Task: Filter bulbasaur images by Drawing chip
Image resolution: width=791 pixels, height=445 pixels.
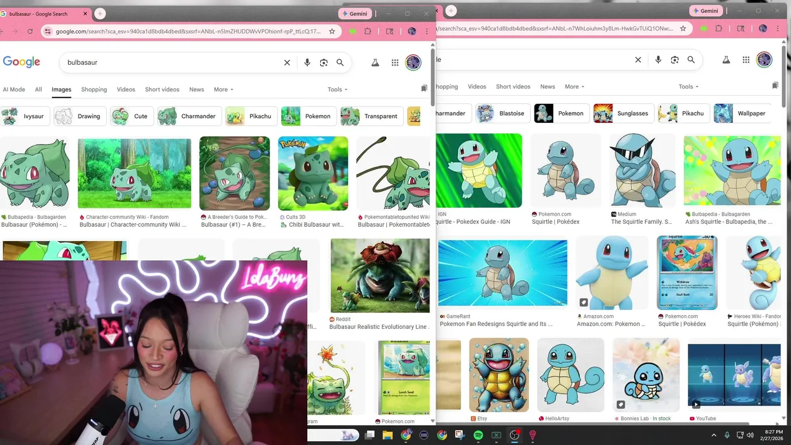Action: (x=80, y=116)
